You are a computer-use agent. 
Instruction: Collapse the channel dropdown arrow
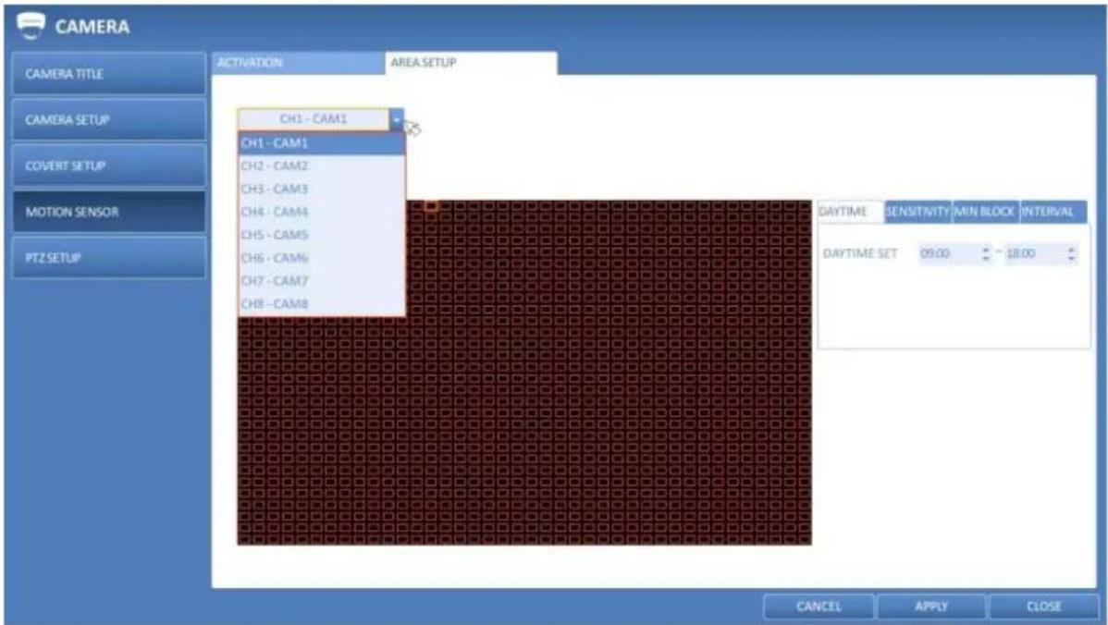[397, 119]
